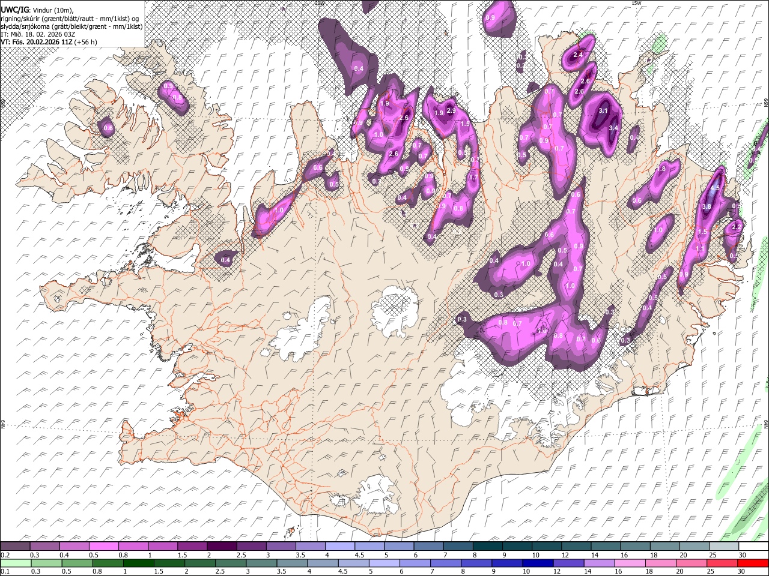Click the "15W" longitude label
This screenshot has width=769, height=576.
(636, 3)
